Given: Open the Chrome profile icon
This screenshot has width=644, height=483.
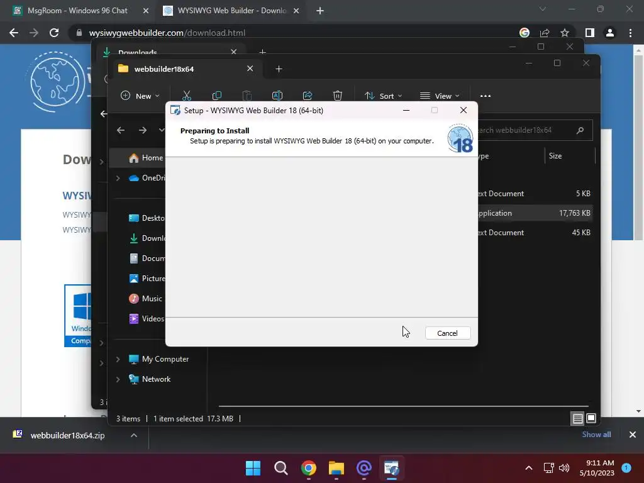Looking at the screenshot, I should pyautogui.click(x=610, y=33).
